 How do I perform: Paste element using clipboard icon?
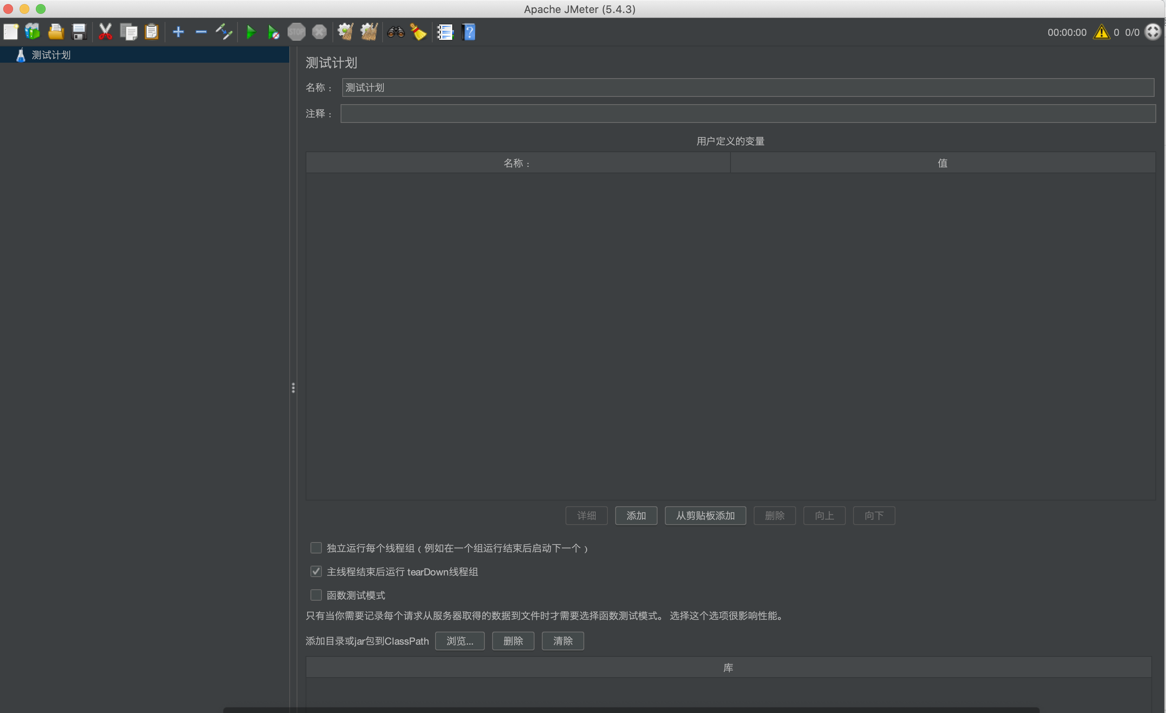(152, 32)
